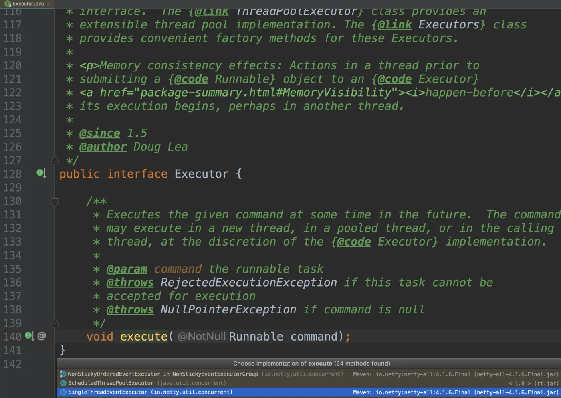
Task: Close the Executor.java tab
Action: point(49,4)
